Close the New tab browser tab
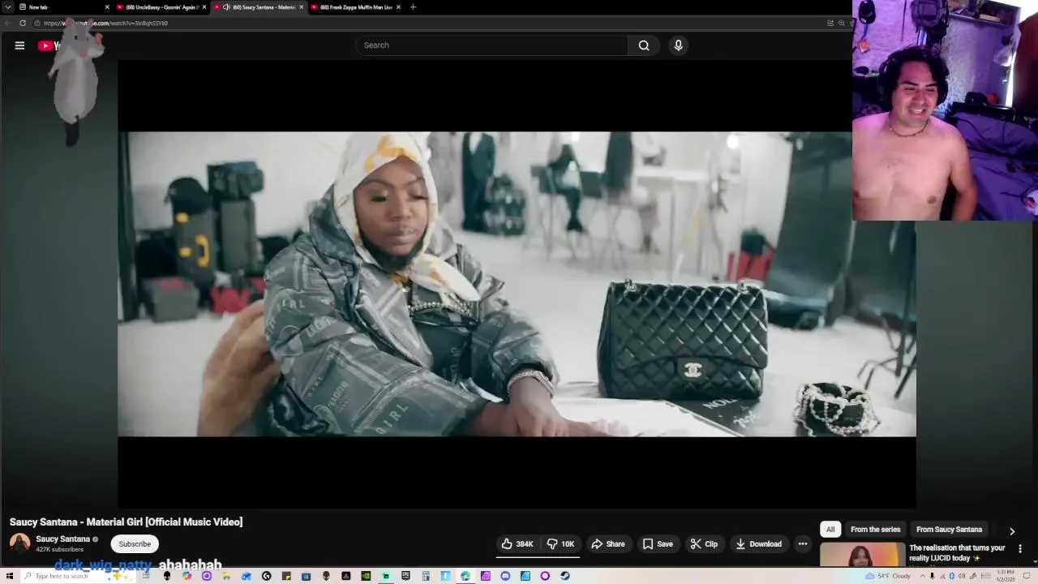Image resolution: width=1038 pixels, height=584 pixels. click(107, 7)
